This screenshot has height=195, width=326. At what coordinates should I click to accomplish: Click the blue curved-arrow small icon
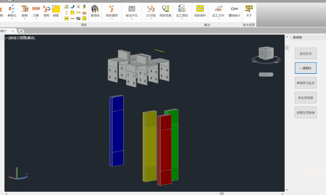(x=73, y=7)
